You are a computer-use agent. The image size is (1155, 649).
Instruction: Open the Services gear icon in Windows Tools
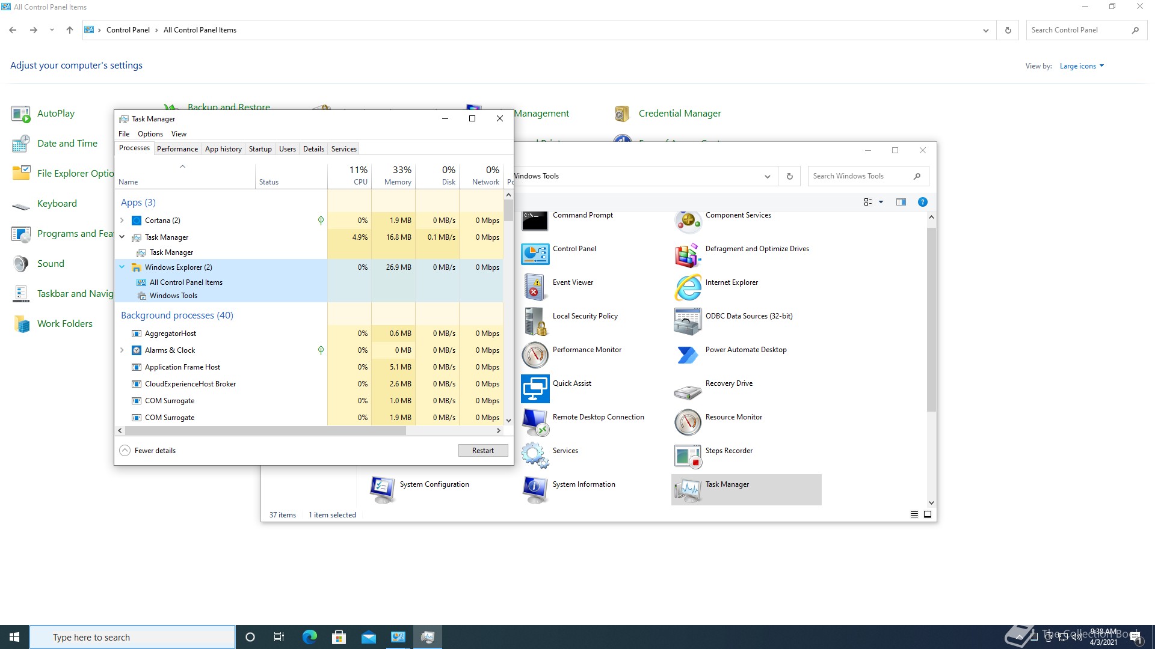tap(535, 456)
